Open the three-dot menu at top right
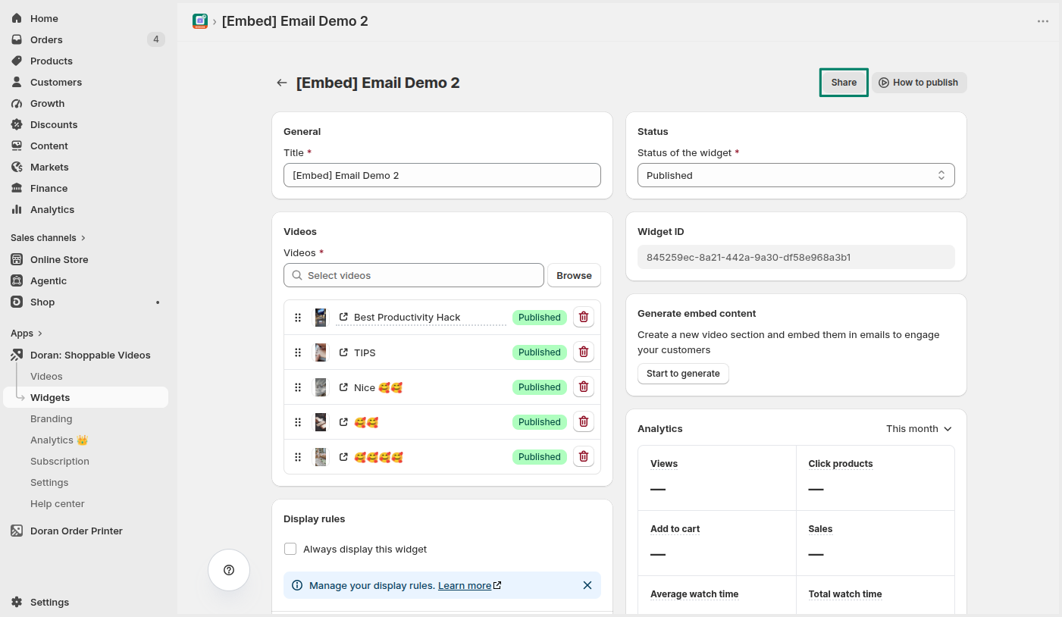 1043,21
